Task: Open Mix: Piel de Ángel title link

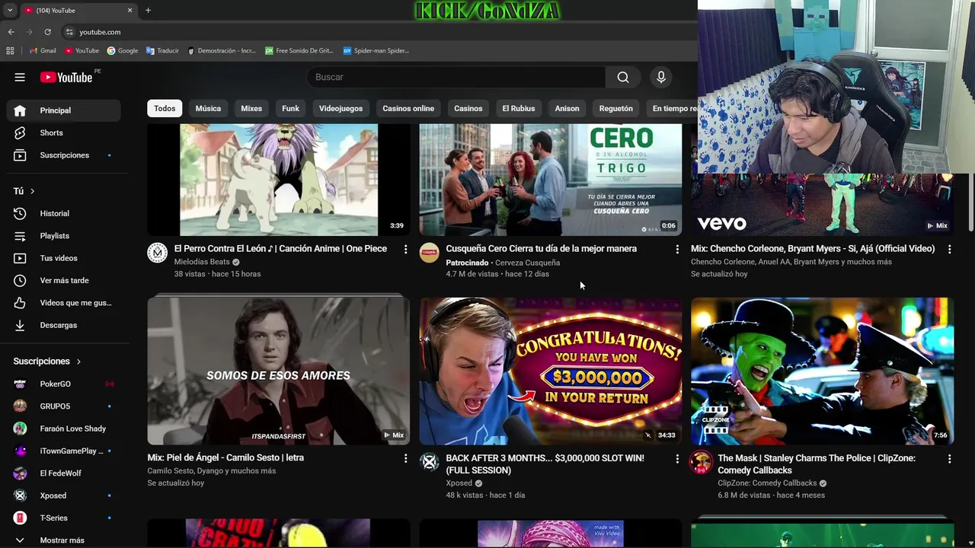Action: click(225, 458)
